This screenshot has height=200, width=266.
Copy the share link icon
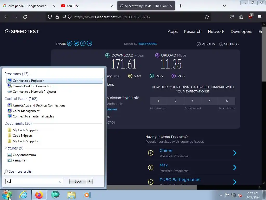click(70, 43)
